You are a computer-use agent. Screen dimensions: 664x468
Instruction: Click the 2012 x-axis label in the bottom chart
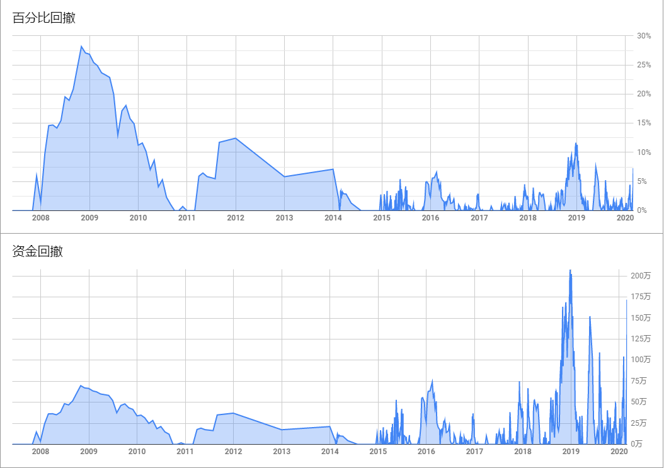[x=233, y=452]
